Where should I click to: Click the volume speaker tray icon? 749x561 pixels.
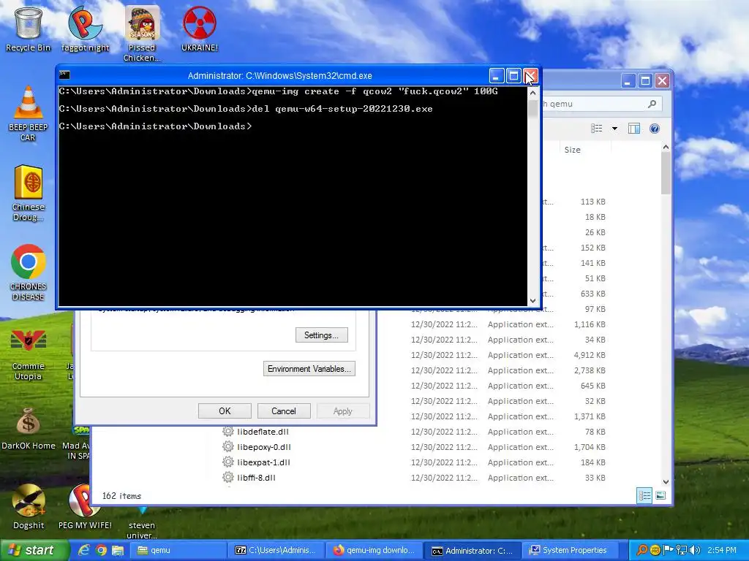coord(695,550)
